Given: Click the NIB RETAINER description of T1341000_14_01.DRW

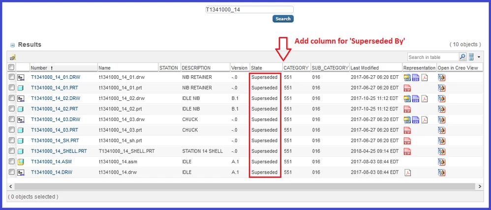Looking at the screenshot, I should [197, 77].
